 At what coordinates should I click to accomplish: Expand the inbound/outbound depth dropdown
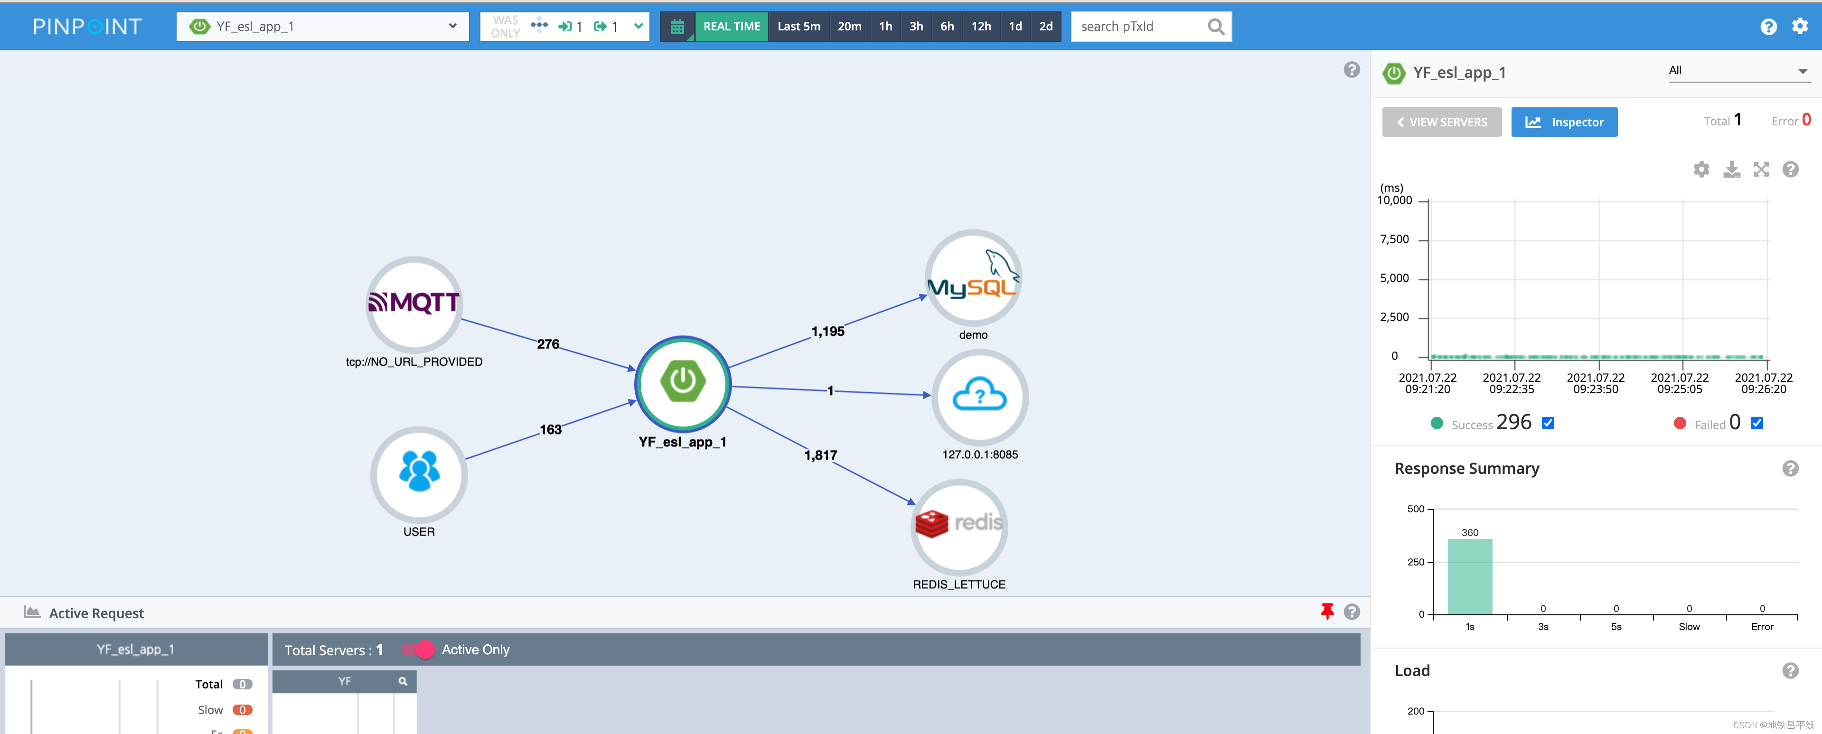pyautogui.click(x=638, y=27)
